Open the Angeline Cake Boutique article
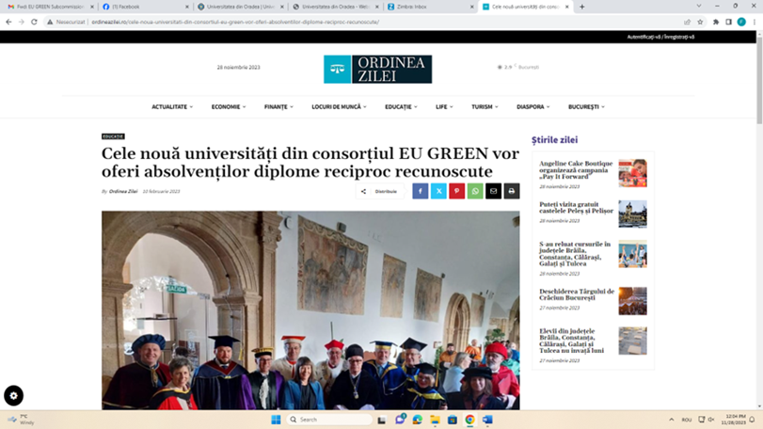 click(576, 167)
